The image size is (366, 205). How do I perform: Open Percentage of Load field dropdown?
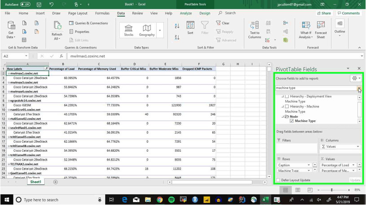pos(353,165)
